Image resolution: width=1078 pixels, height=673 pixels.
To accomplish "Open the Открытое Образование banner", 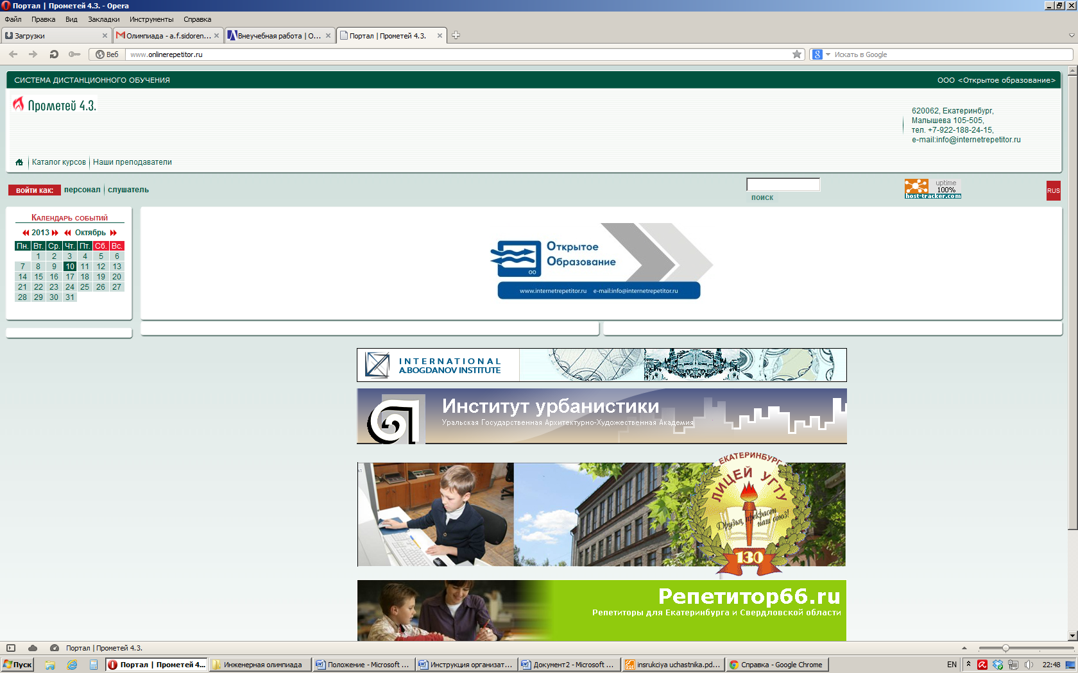I will 601,261.
